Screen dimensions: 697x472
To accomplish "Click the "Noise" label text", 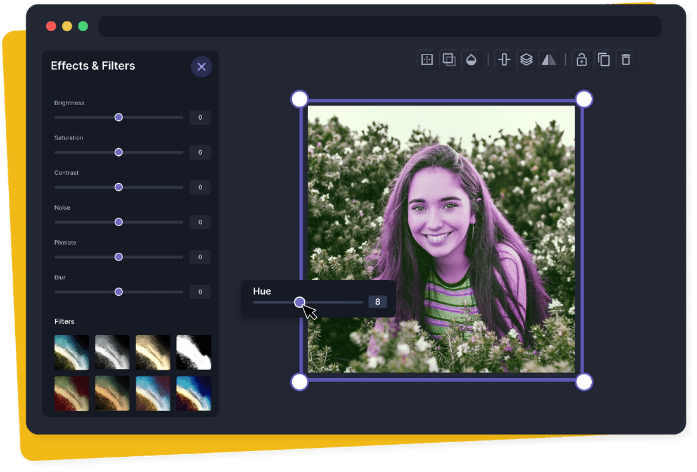I will pyautogui.click(x=62, y=208).
